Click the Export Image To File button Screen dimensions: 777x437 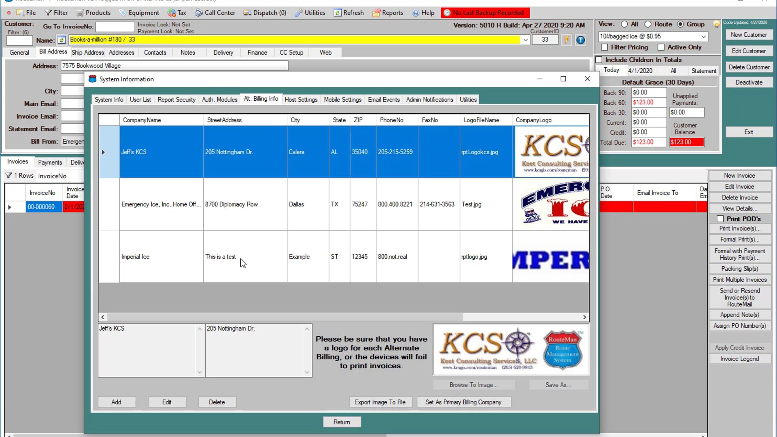click(x=380, y=402)
